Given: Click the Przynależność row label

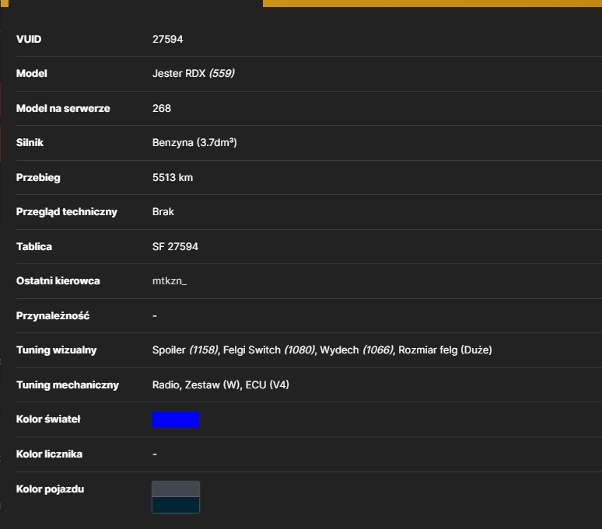Looking at the screenshot, I should coord(53,316).
